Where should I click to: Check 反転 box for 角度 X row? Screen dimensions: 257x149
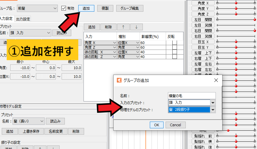[175, 43]
